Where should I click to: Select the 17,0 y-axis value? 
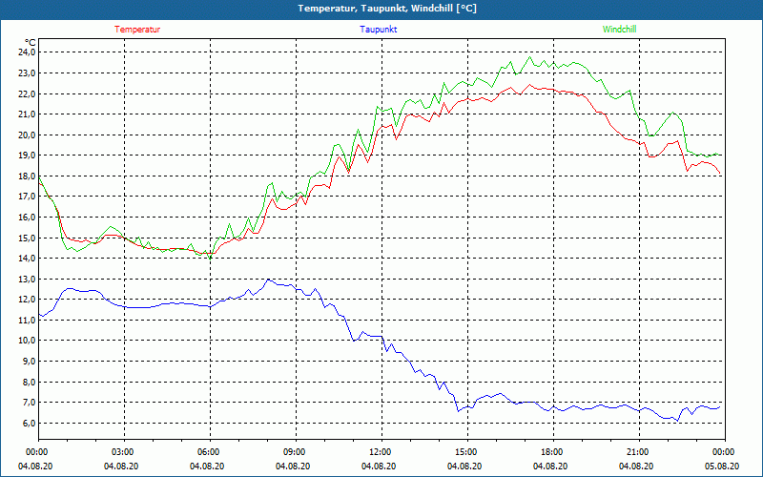(x=28, y=197)
